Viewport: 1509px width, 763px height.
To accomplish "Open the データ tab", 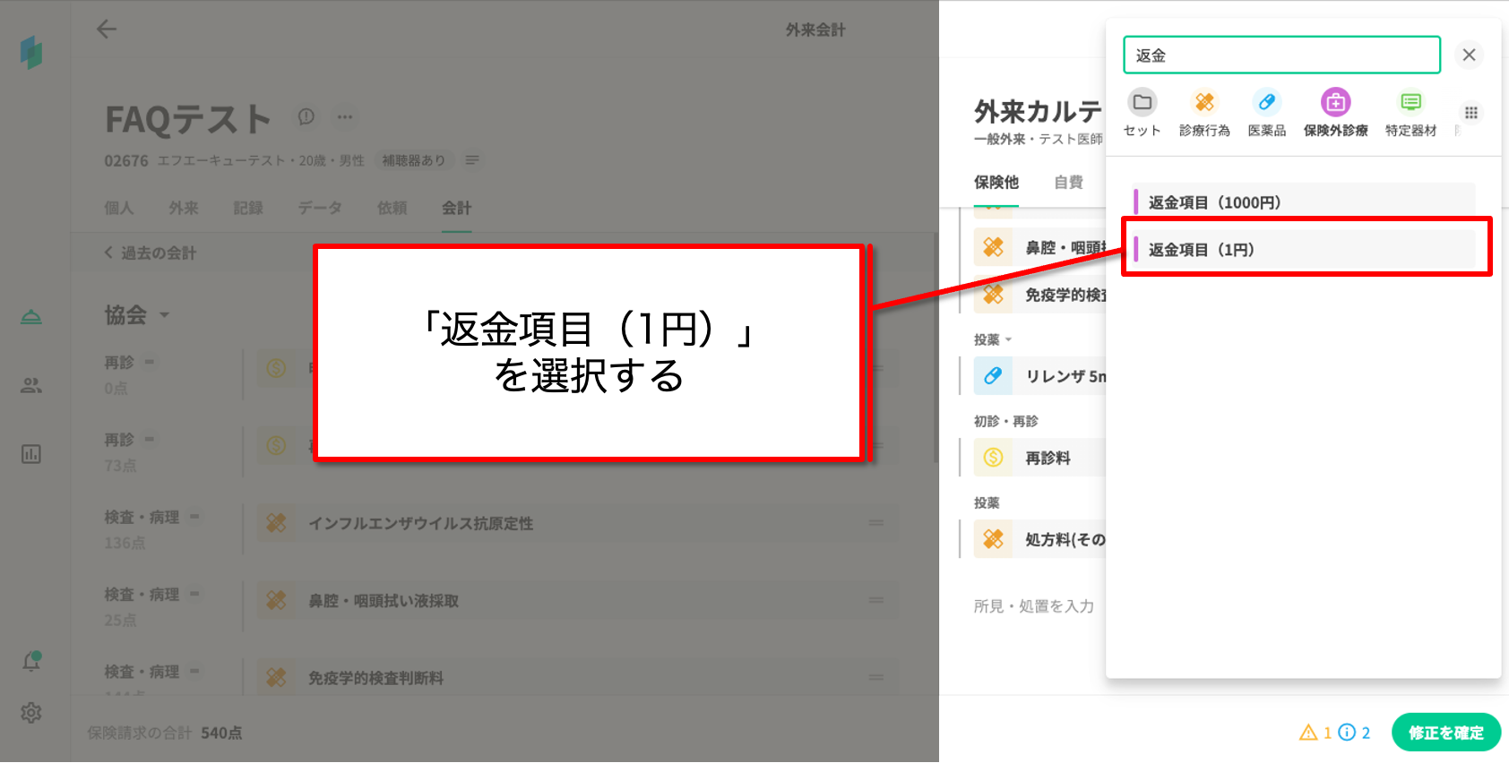I will coord(320,208).
